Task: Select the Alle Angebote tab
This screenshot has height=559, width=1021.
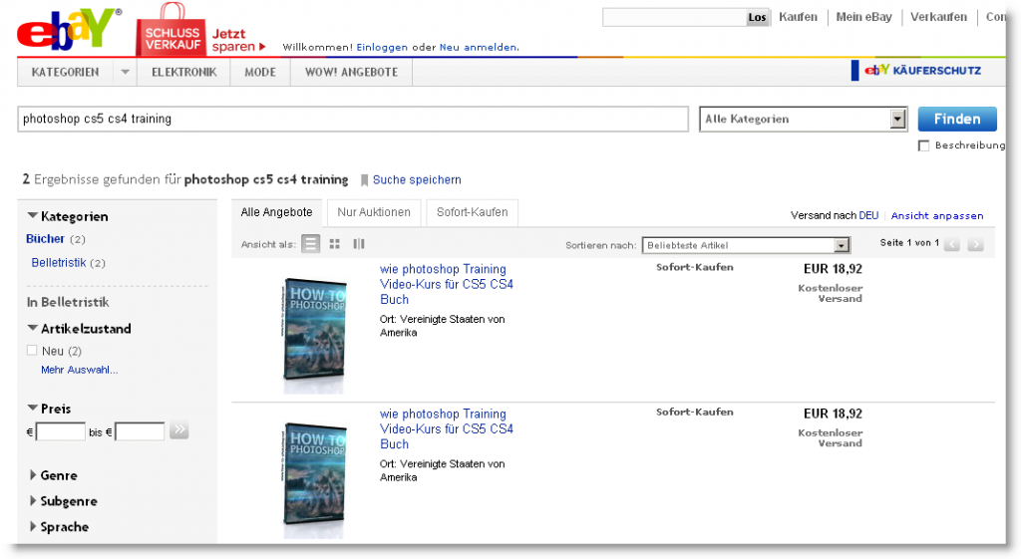Action: pos(277,212)
